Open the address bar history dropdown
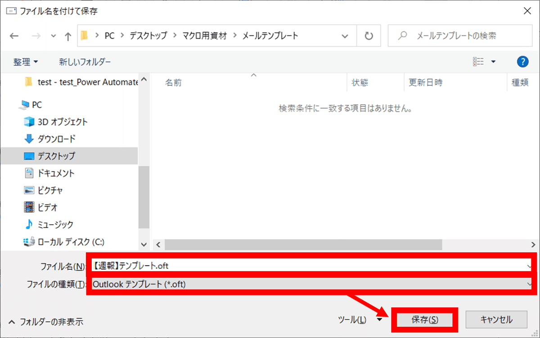This screenshot has width=540, height=338. [345, 36]
